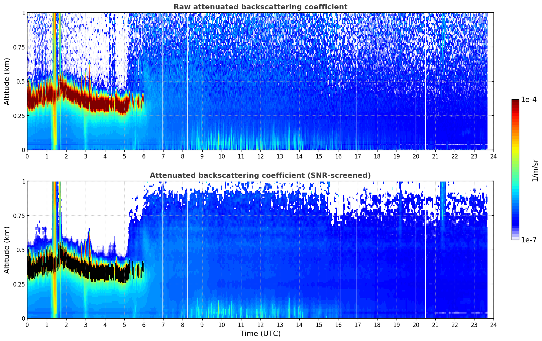Click hour 24 tick on bottom plot's time axis
542x341 pixels.
click(x=493, y=325)
